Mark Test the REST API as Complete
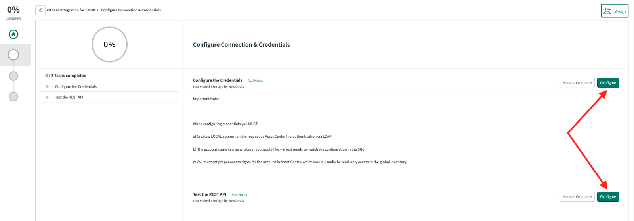The image size is (634, 221). [x=577, y=197]
